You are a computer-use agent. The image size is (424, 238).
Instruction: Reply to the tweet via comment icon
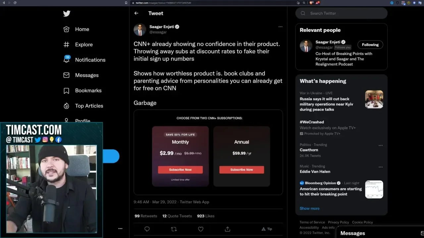click(147, 229)
